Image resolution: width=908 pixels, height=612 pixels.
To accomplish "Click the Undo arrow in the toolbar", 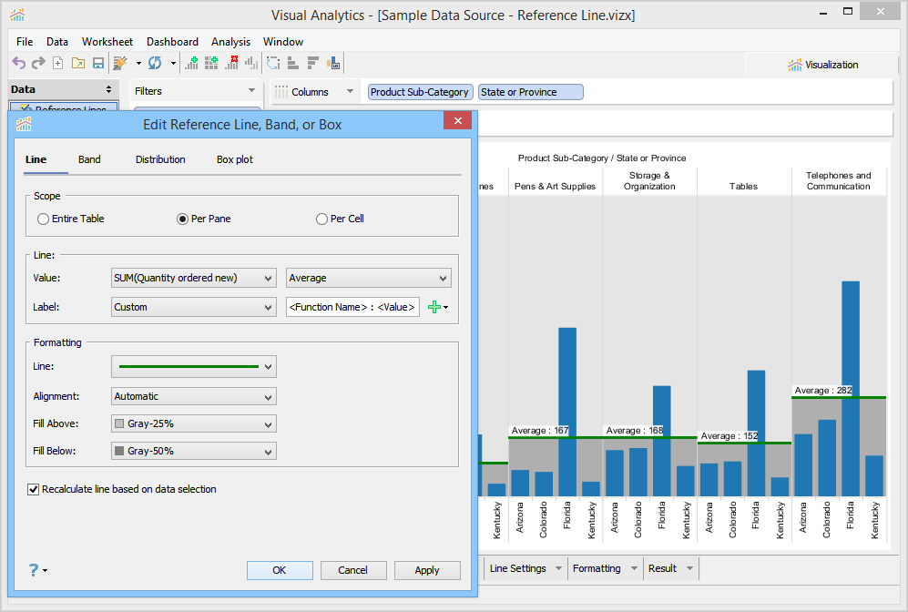I will (18, 63).
